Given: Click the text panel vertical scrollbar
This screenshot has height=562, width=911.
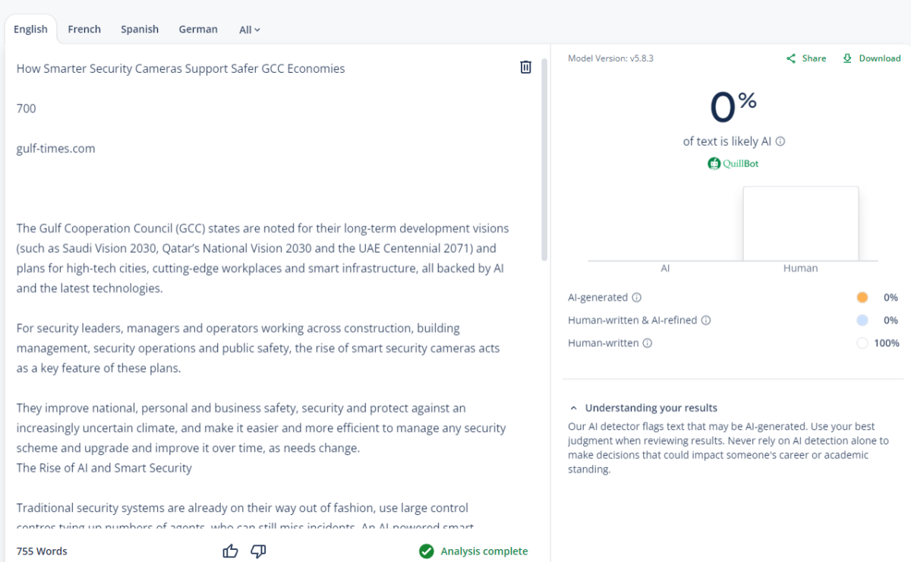Looking at the screenshot, I should [x=544, y=159].
